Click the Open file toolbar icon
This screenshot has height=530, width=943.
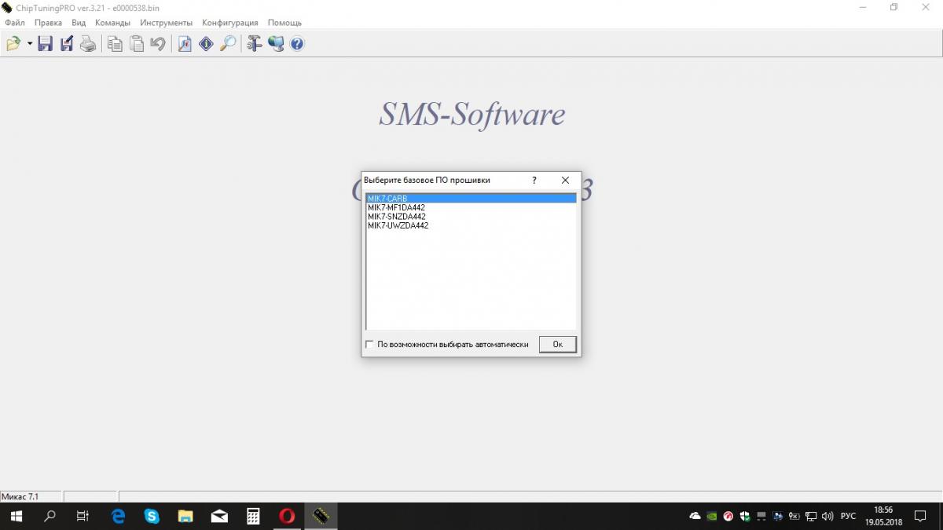point(13,44)
